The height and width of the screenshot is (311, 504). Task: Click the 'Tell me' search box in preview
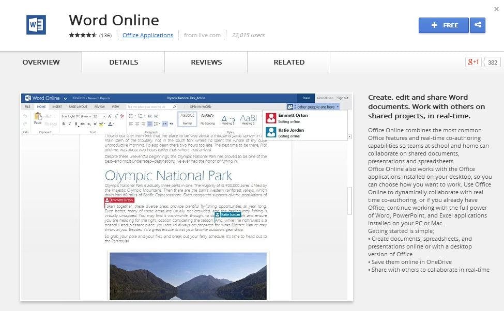151,106
